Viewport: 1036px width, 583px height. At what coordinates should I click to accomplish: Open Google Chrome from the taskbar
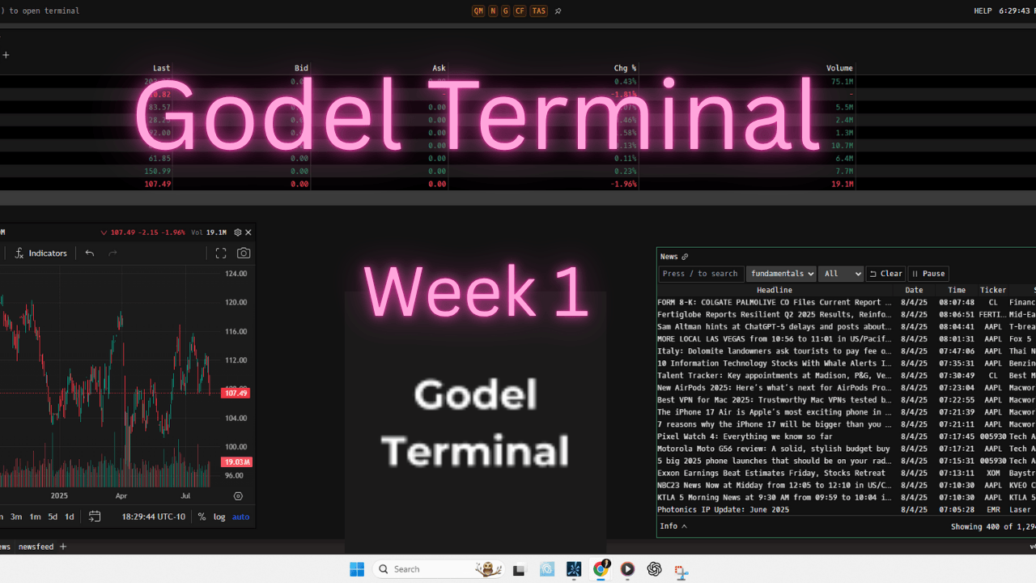click(x=601, y=569)
